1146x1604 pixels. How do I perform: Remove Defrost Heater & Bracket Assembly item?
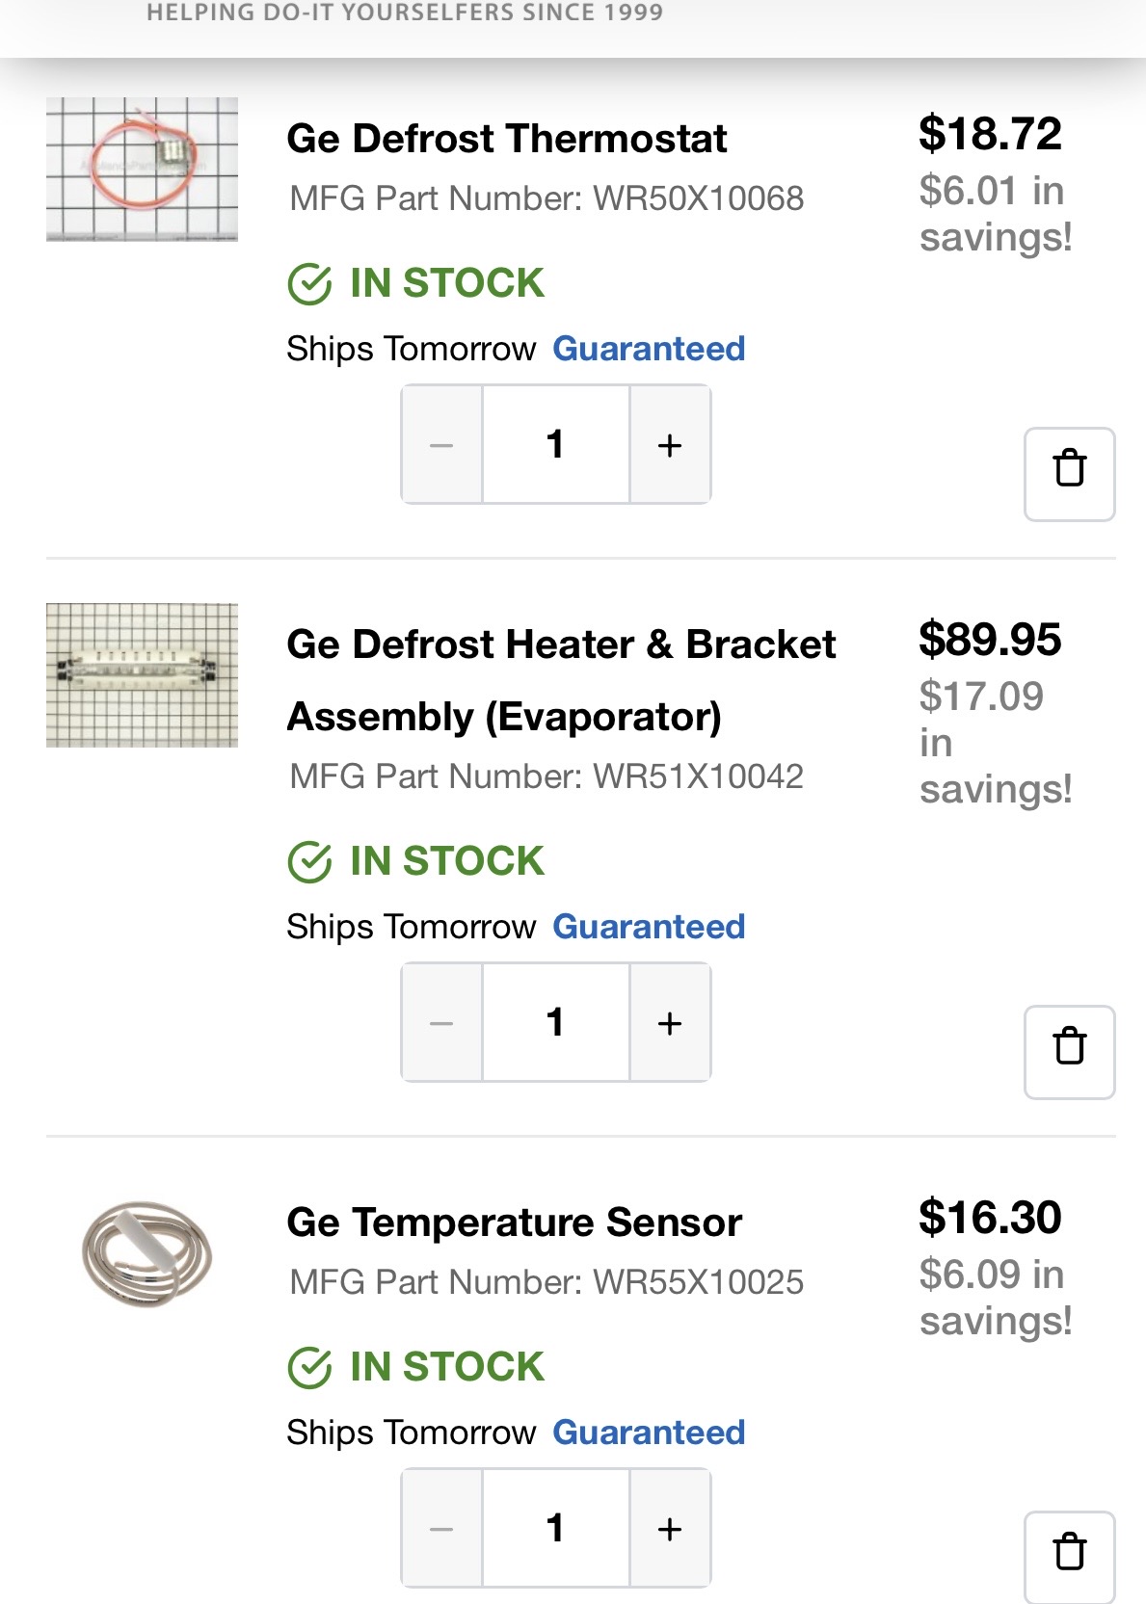pyautogui.click(x=1069, y=1051)
